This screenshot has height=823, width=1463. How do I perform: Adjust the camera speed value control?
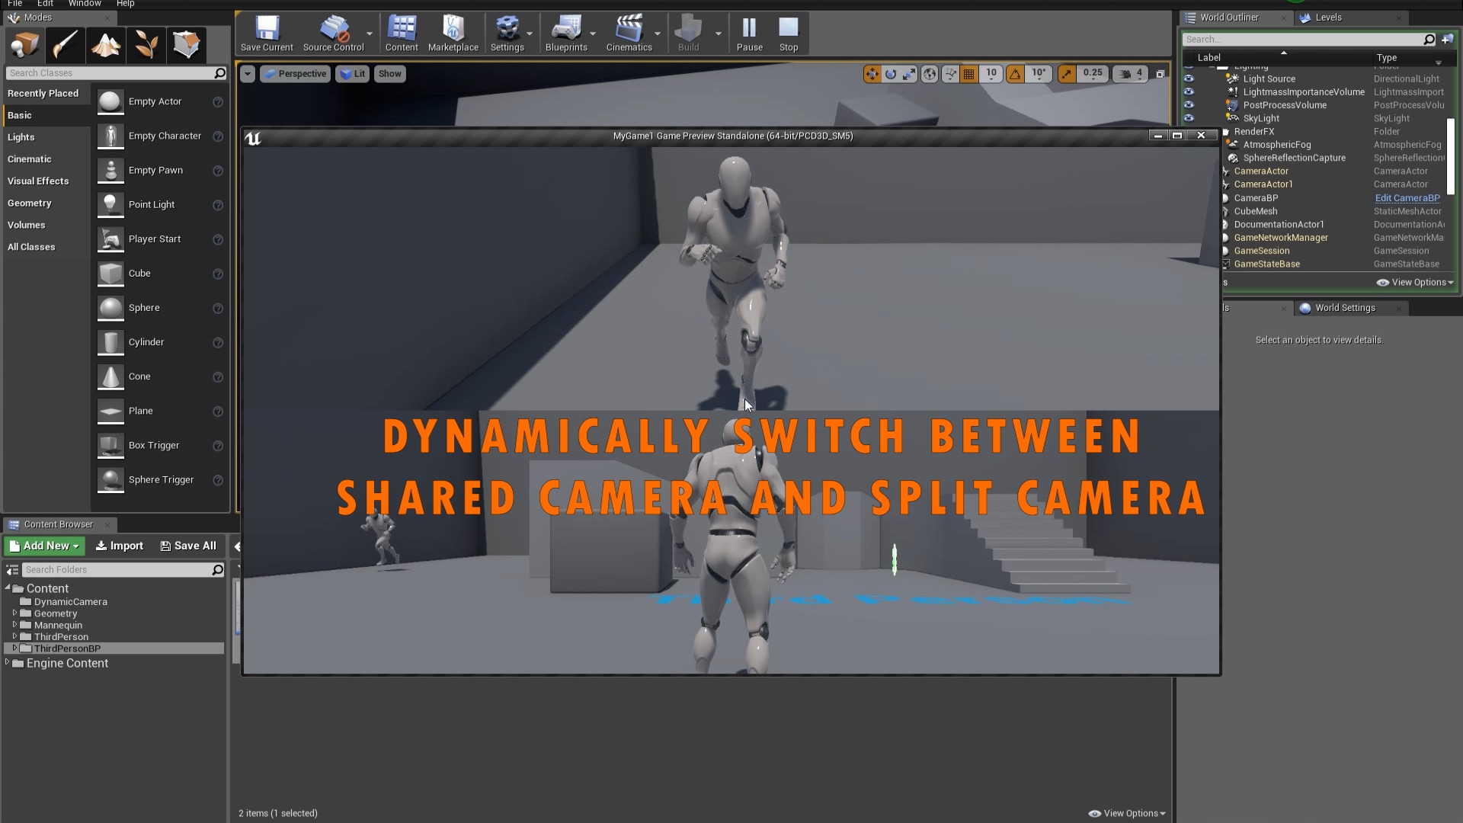click(1131, 73)
